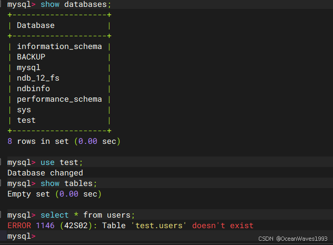Image resolution: width=333 pixels, height=245 pixels.
Task: Select the performance_schema database row
Action: [x=59, y=100]
